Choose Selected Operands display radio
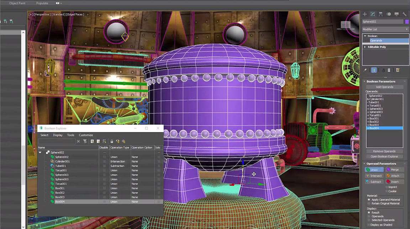Screen dimensions: 410x229 [369, 220]
